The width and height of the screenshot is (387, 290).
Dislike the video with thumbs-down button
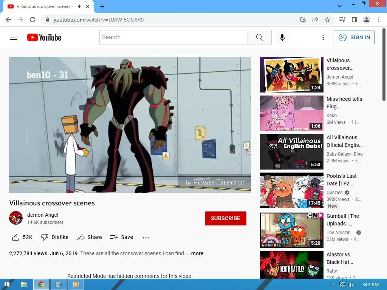54,237
